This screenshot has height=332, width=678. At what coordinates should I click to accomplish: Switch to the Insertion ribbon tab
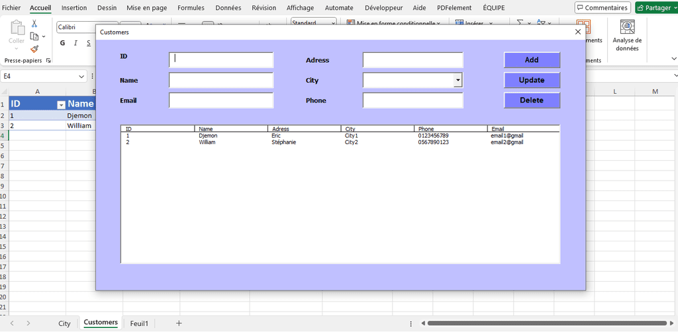pos(74,8)
